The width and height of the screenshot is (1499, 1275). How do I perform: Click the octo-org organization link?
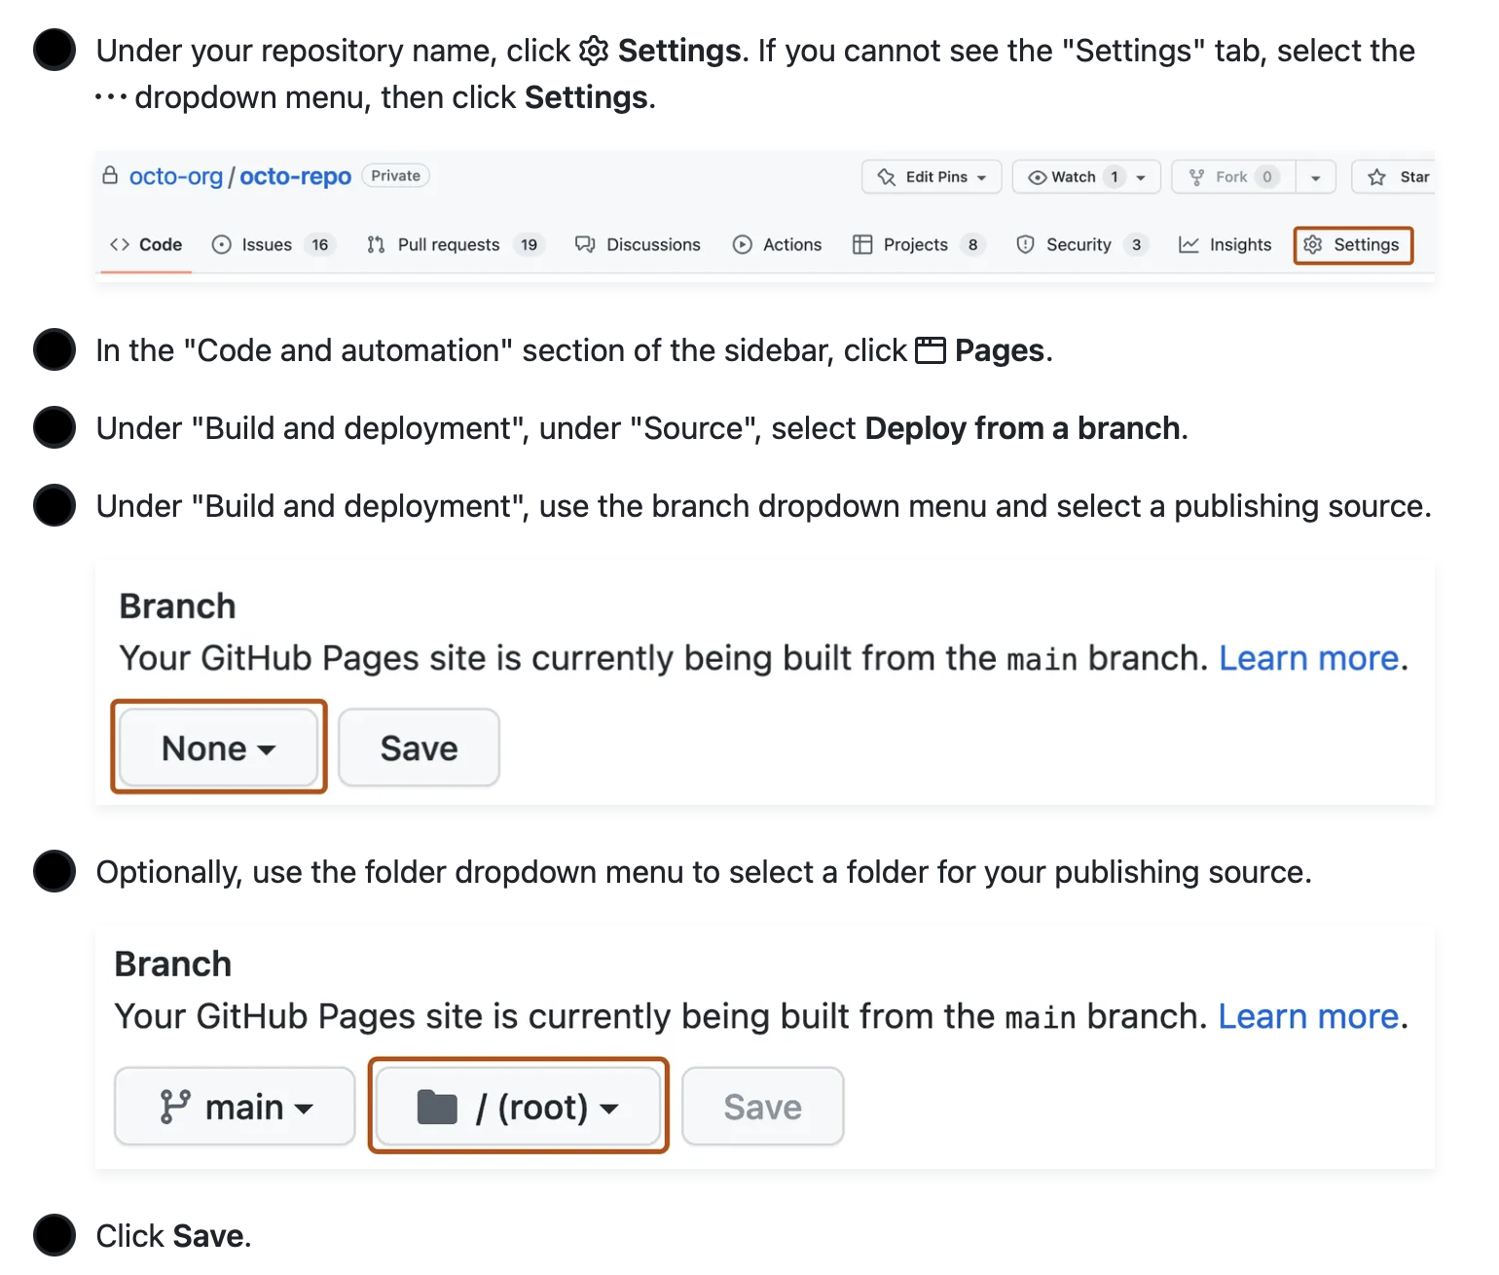[176, 176]
